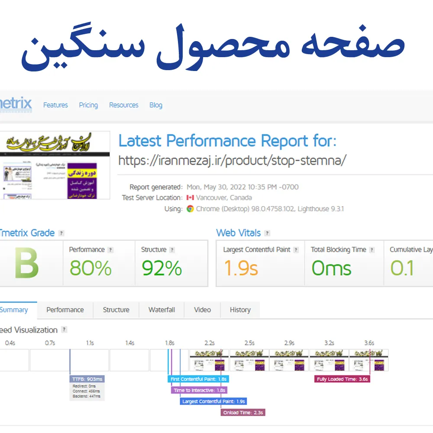
Task: Go to the Resources link
Action: click(x=124, y=105)
